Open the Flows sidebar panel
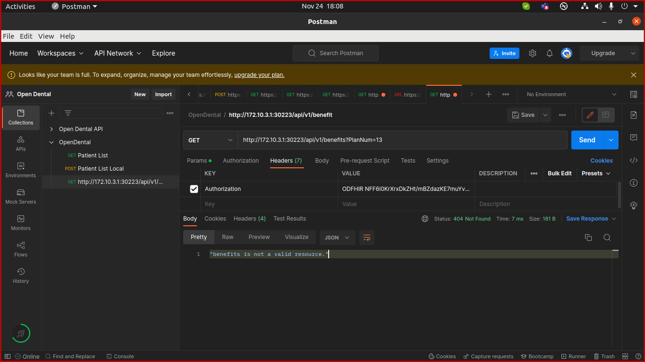This screenshot has height=362, width=645. [x=21, y=249]
